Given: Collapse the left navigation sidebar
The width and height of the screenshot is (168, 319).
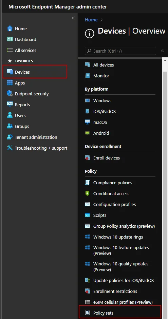Looking at the screenshot, I should tap(73, 18).
